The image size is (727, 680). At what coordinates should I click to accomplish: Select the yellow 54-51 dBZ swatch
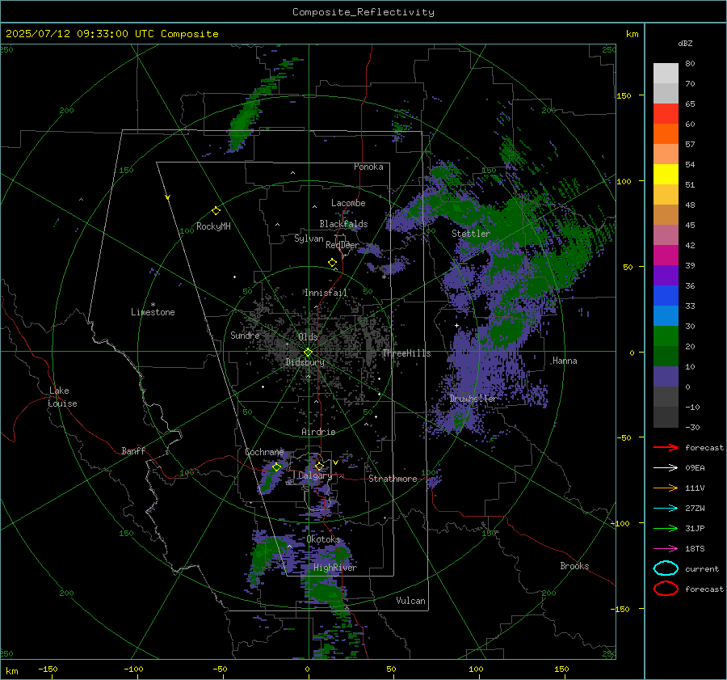click(x=666, y=174)
